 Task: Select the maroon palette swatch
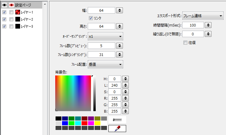coord(84,118)
